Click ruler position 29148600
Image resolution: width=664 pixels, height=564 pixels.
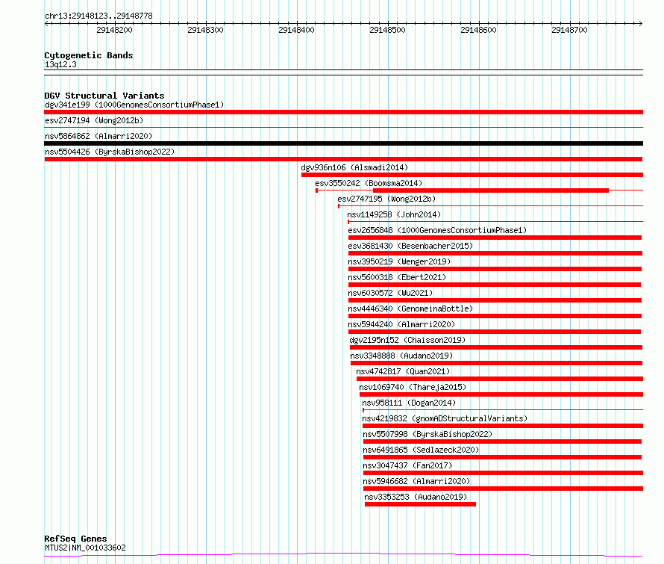point(478,30)
